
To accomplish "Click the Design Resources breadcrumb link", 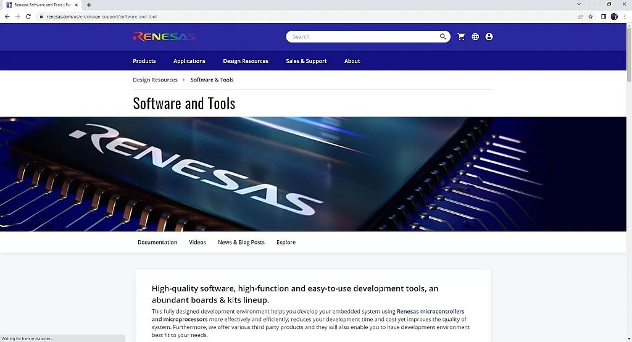I will 155,80.
